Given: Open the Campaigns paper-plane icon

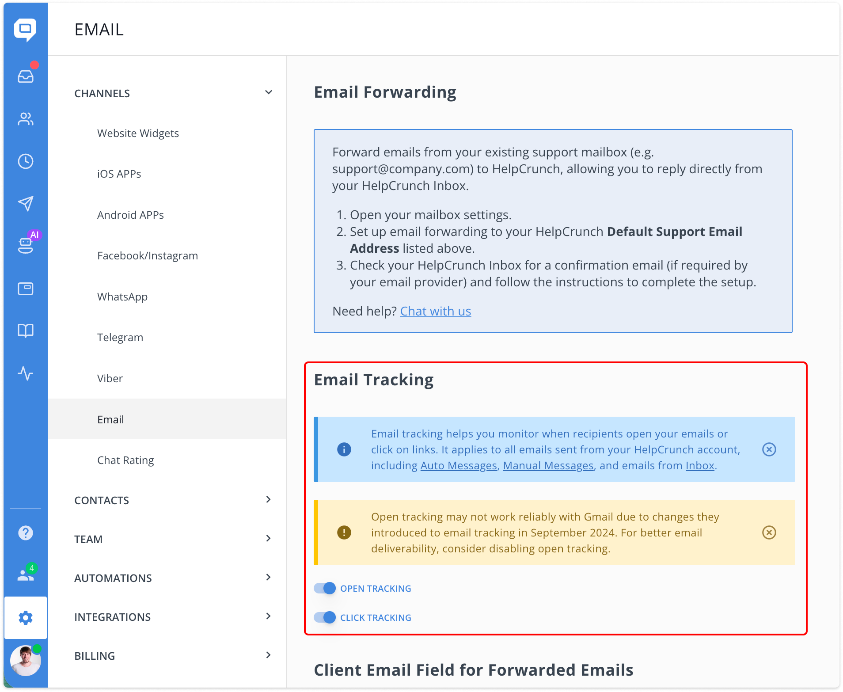Looking at the screenshot, I should pyautogui.click(x=26, y=203).
